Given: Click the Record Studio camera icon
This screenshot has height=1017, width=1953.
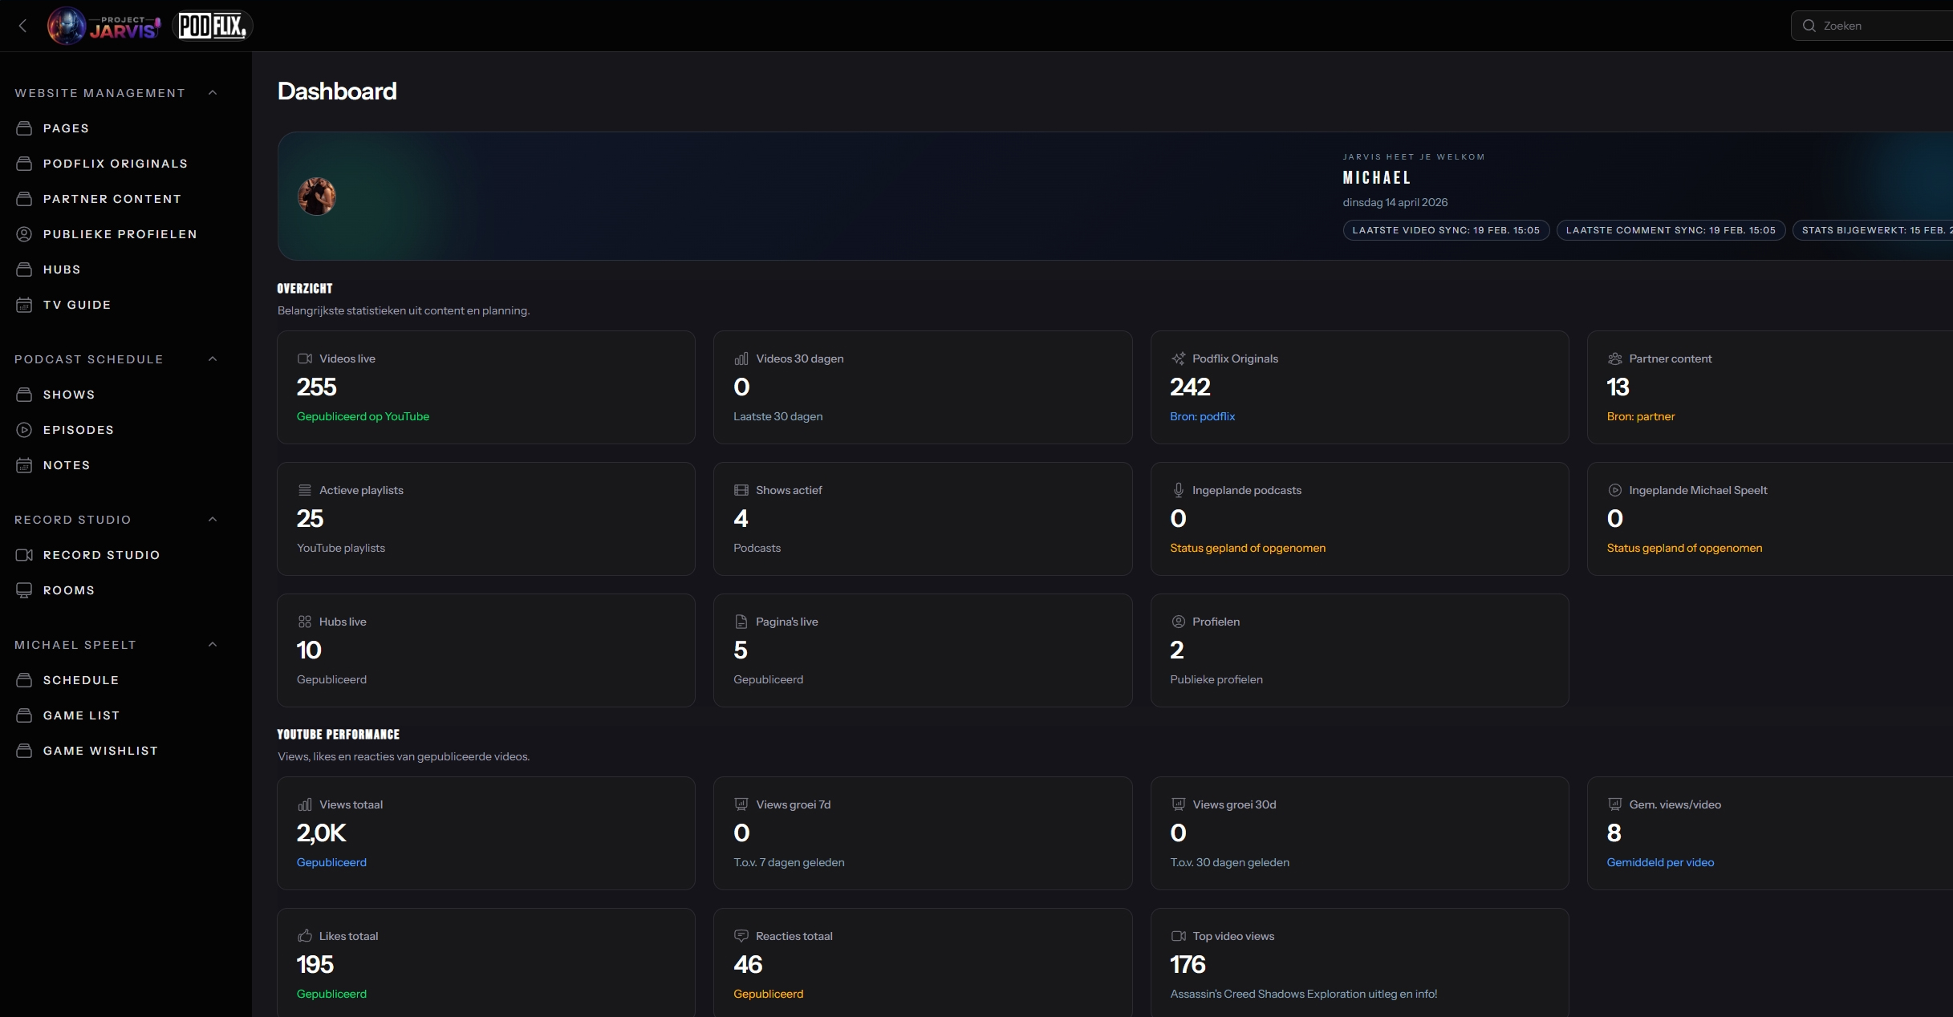Looking at the screenshot, I should pyautogui.click(x=24, y=555).
